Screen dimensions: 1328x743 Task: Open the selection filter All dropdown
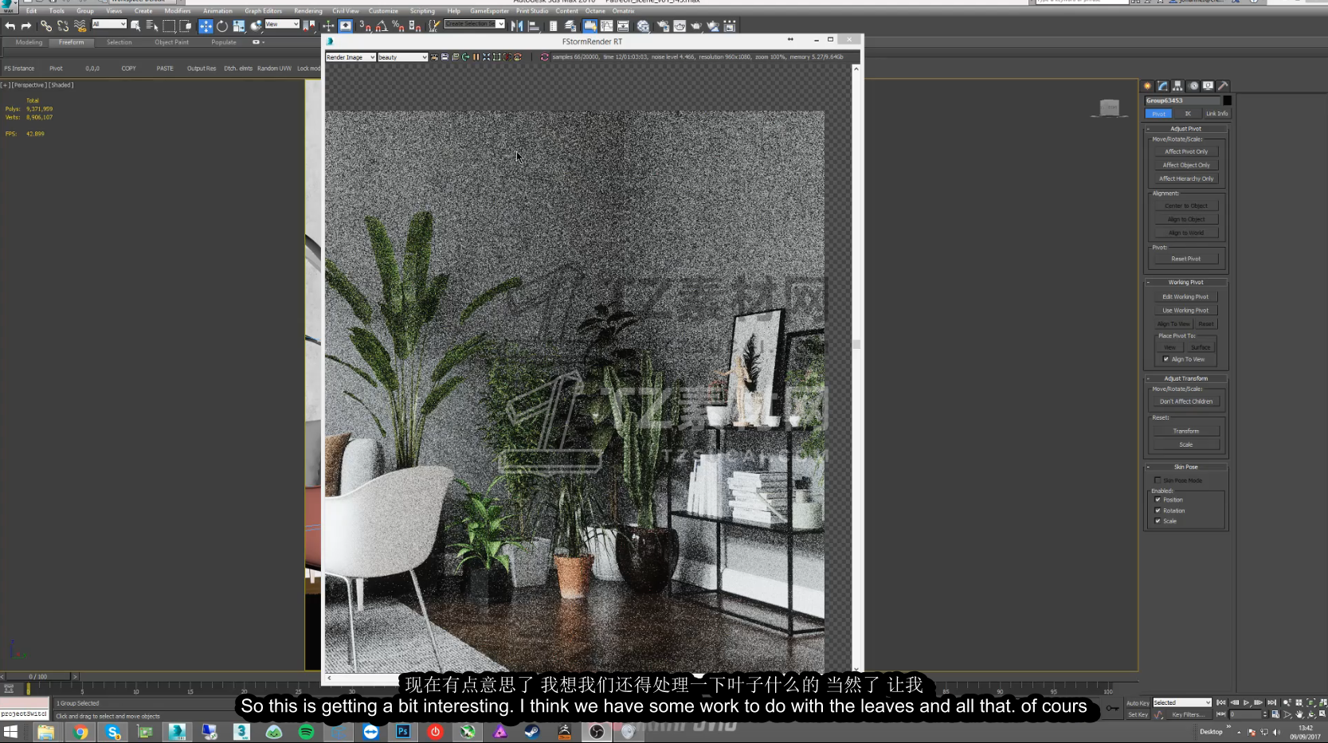(108, 24)
